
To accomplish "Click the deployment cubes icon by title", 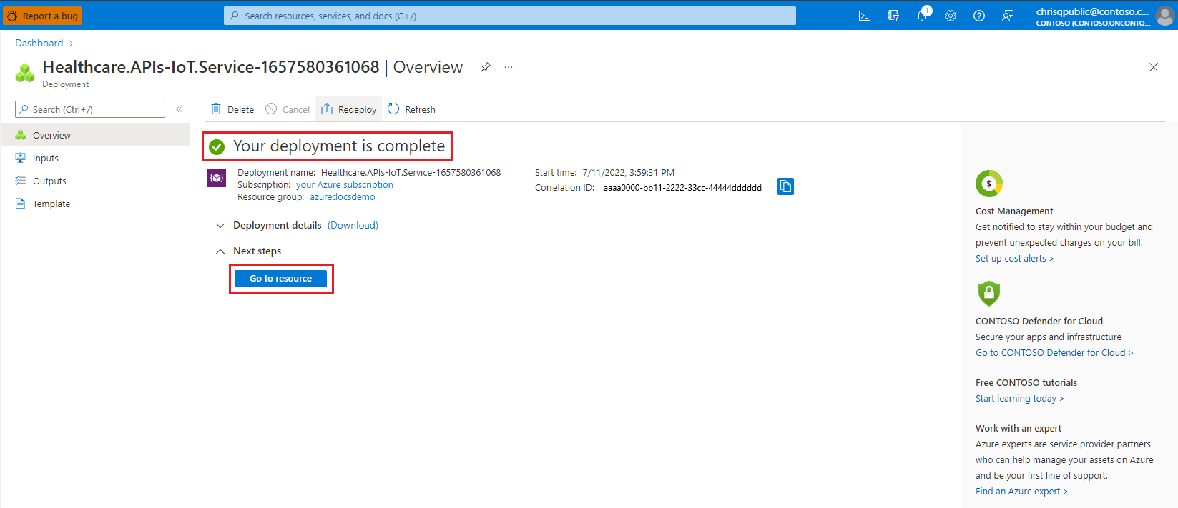I will [25, 72].
